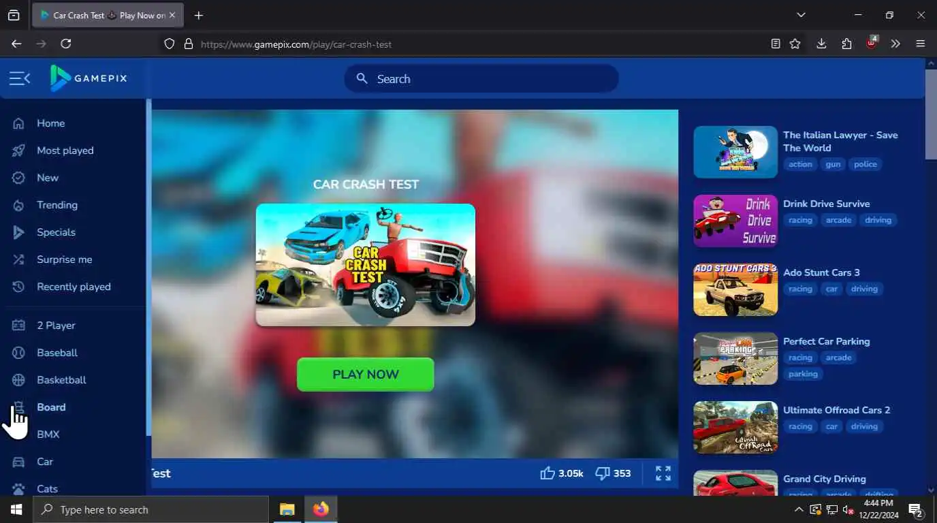Open a new browser tab
This screenshot has height=523, width=937.
[x=198, y=15]
